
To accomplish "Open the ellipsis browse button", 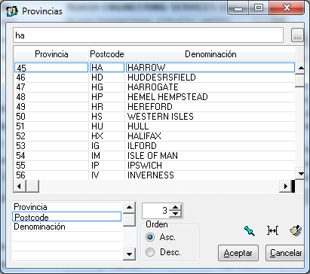I will [x=297, y=35].
